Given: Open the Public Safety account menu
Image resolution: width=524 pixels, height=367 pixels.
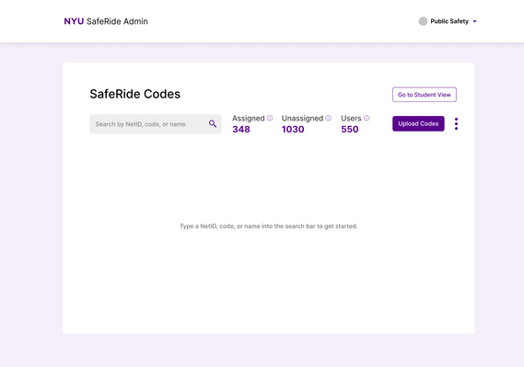Looking at the screenshot, I should coord(448,21).
